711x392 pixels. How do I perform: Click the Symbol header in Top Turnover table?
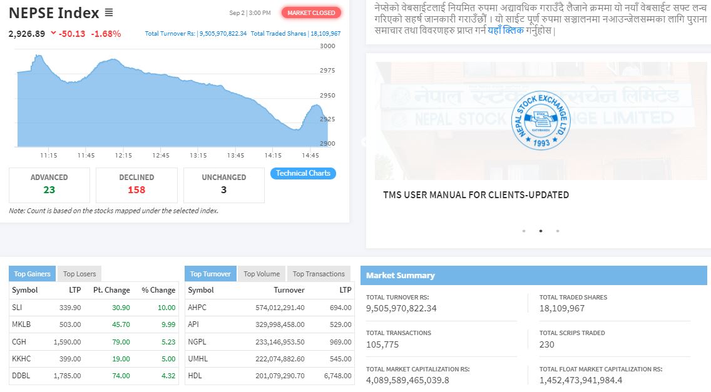pos(201,290)
